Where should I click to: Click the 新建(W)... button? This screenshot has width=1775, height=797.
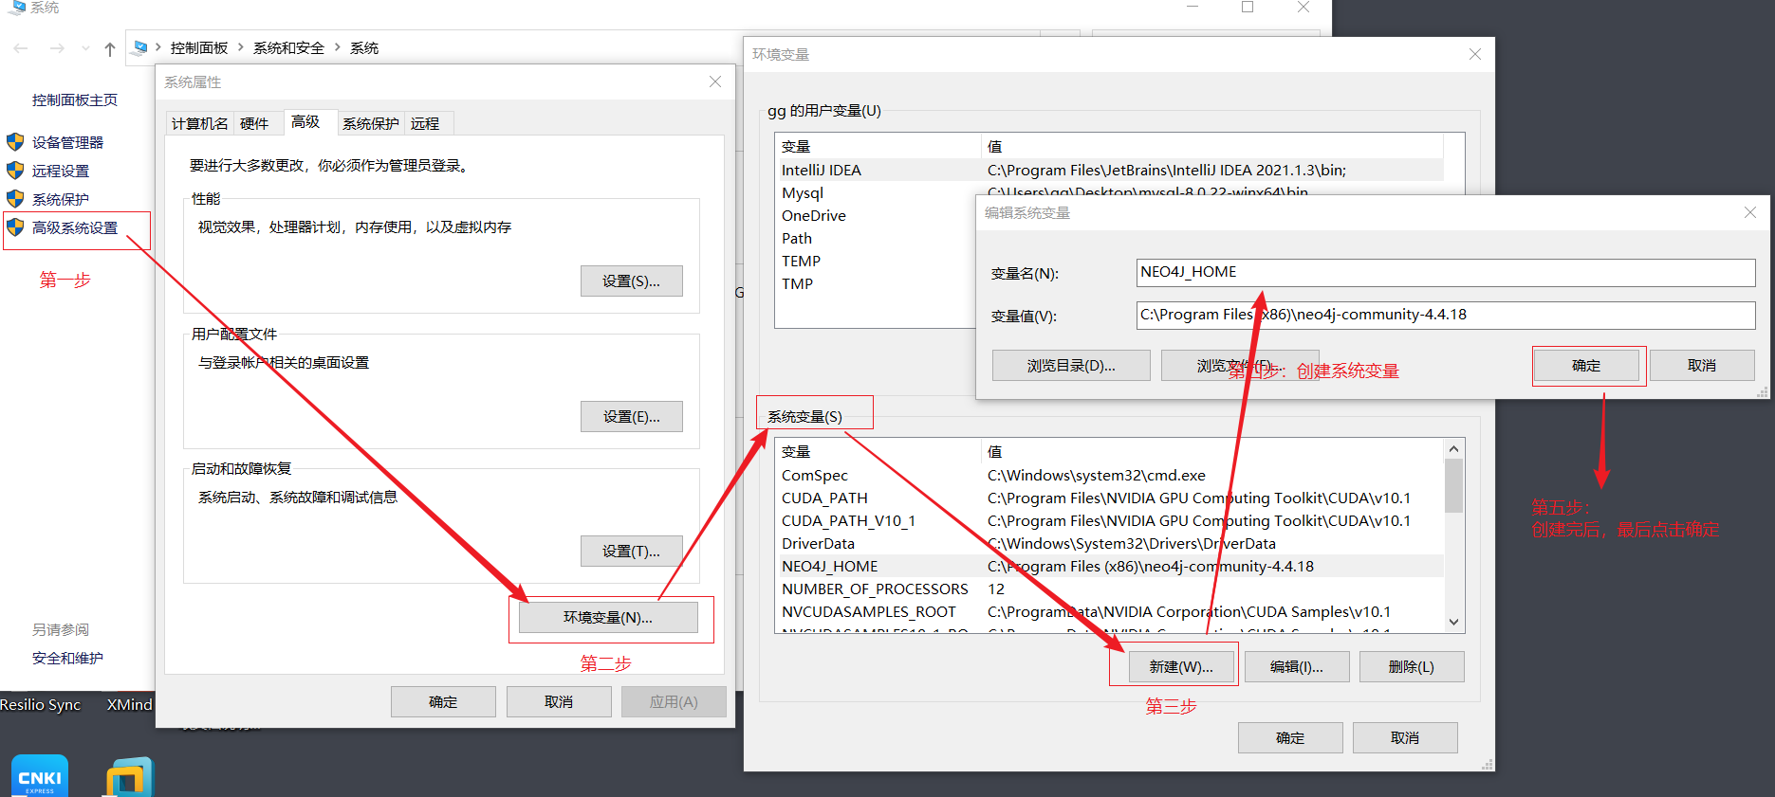pyautogui.click(x=1181, y=667)
